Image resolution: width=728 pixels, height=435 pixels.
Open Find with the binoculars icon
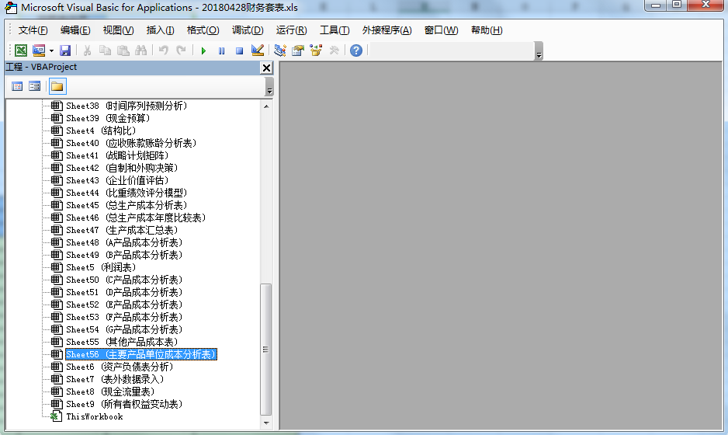click(x=140, y=50)
